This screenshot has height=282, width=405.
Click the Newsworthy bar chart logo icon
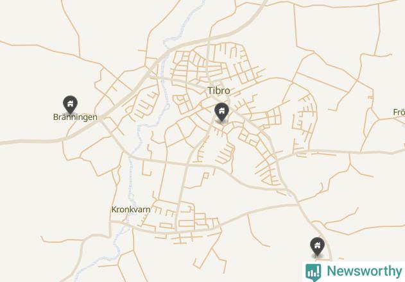[x=313, y=272]
